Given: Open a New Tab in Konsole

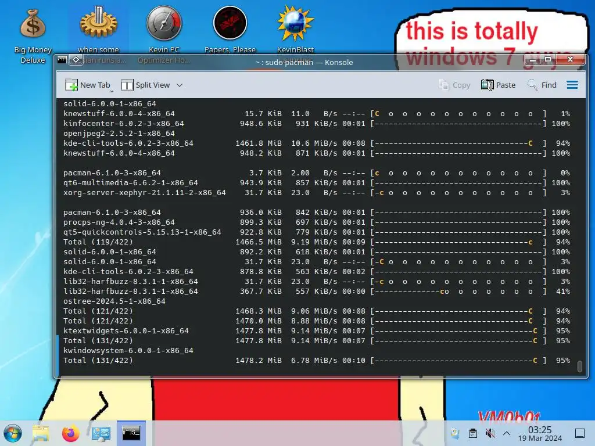Looking at the screenshot, I should 88,85.
